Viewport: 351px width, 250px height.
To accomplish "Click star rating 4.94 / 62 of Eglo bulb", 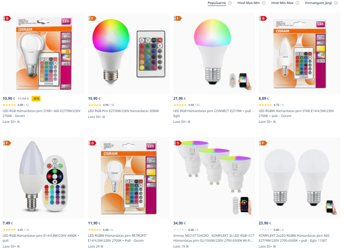I will (x=186, y=105).
